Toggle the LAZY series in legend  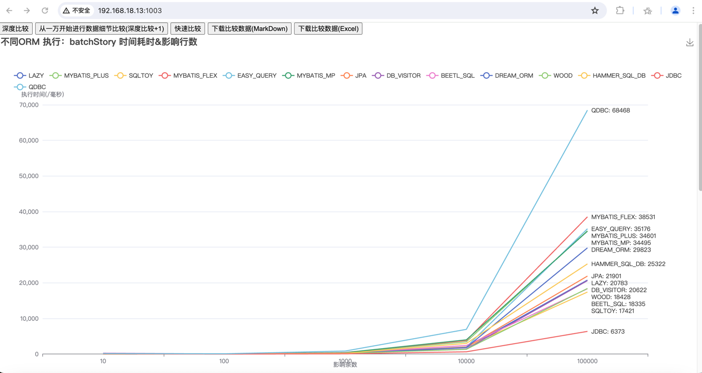click(x=29, y=76)
